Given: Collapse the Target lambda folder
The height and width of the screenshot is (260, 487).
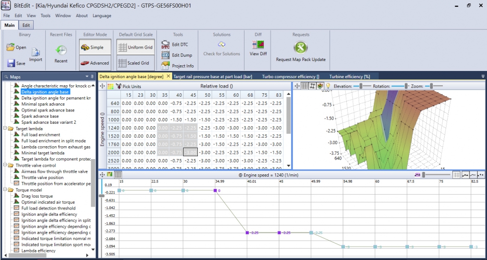Looking at the screenshot, I should (5, 129).
